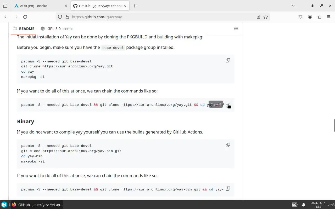Click the site security padlock icon
This screenshot has width=335, height=209.
(x=67, y=17)
